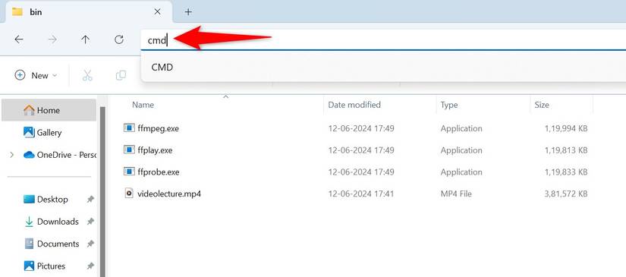Open the Desktop quick access folder
Image resolution: width=626 pixels, height=277 pixels.
pos(52,199)
